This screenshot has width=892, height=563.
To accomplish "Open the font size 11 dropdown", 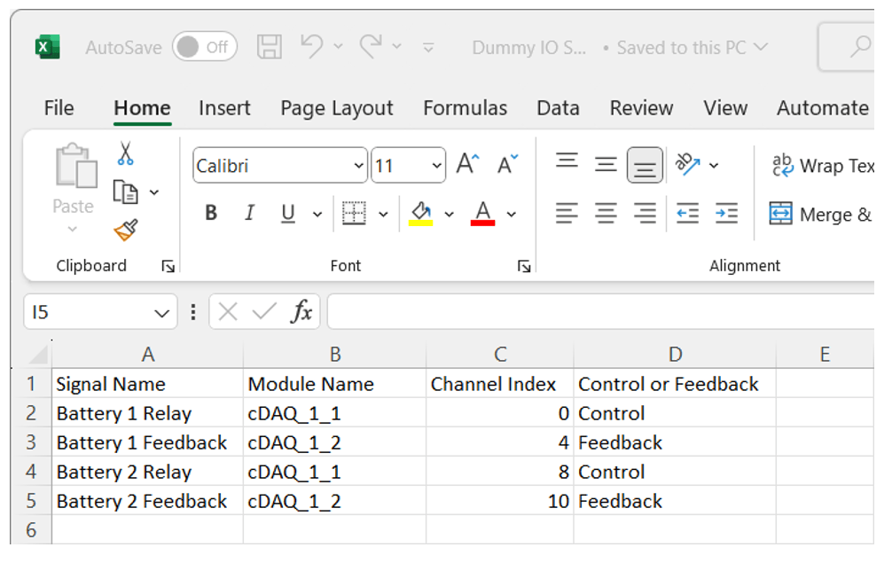I will click(x=436, y=166).
